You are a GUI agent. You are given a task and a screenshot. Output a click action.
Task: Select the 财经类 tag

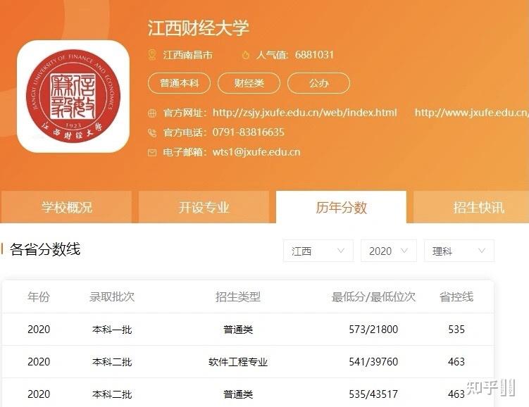point(249,83)
